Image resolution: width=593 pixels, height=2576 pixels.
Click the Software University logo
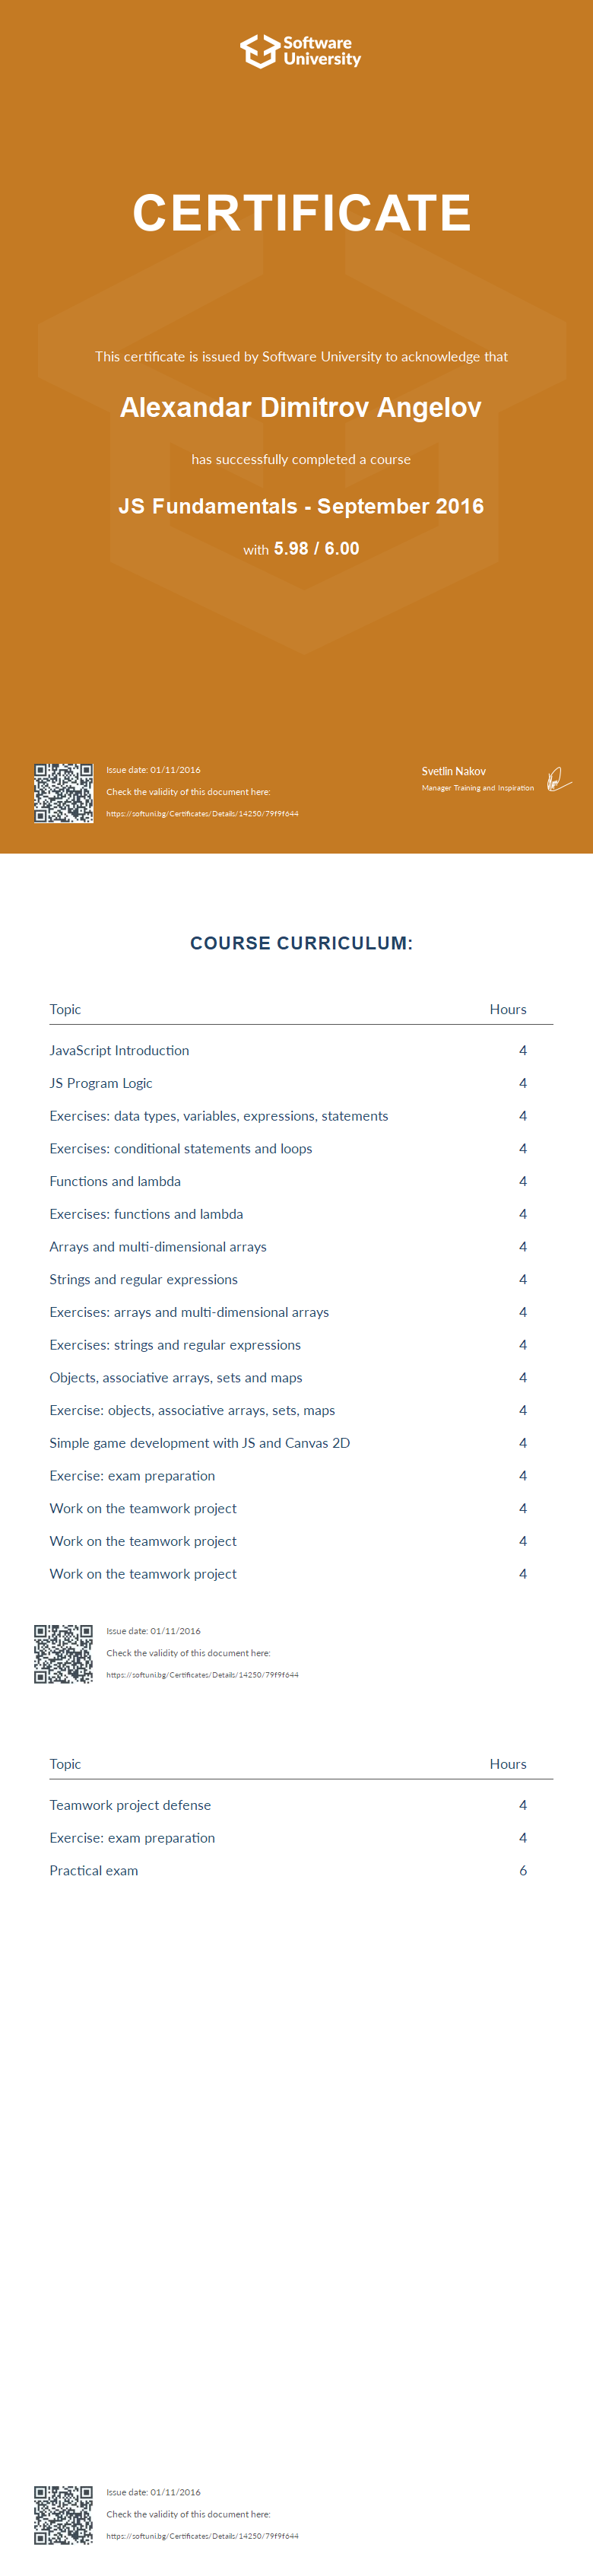click(x=300, y=51)
